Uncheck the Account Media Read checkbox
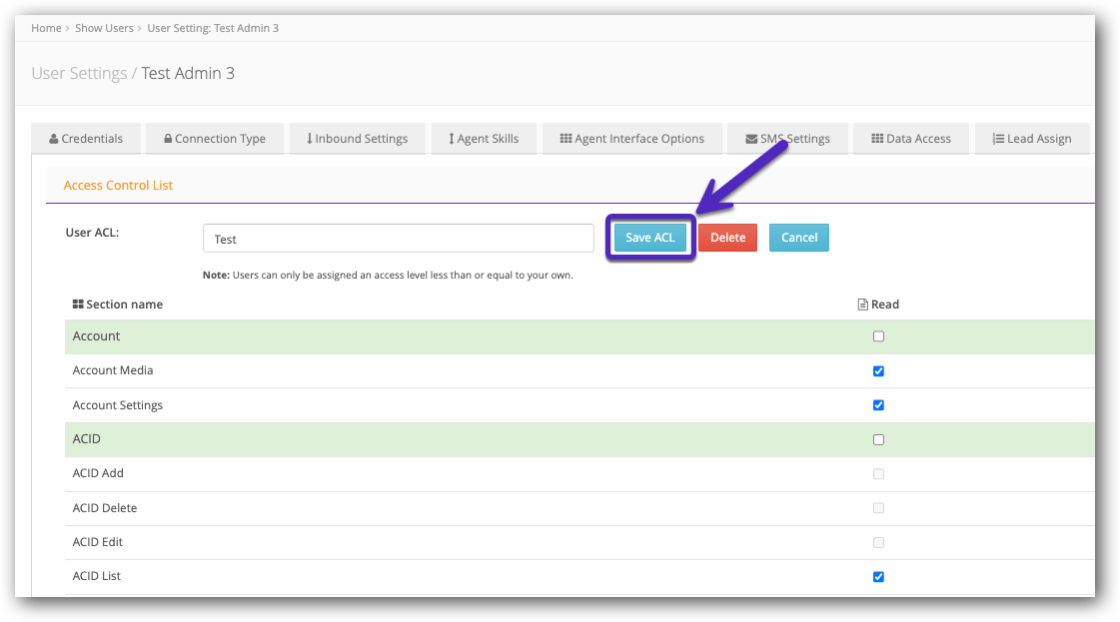1120x622 pixels. [x=878, y=370]
